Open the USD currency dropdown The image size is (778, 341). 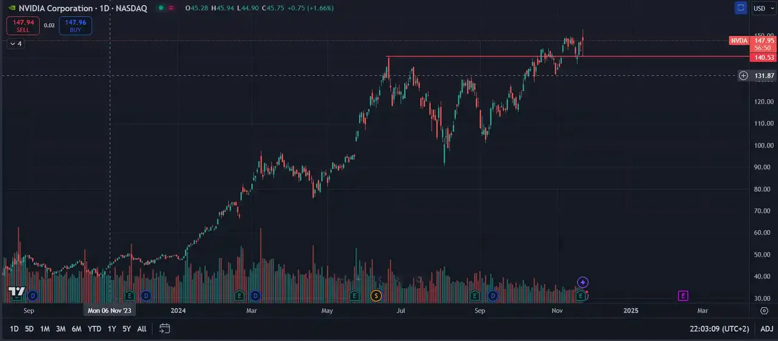click(x=764, y=8)
